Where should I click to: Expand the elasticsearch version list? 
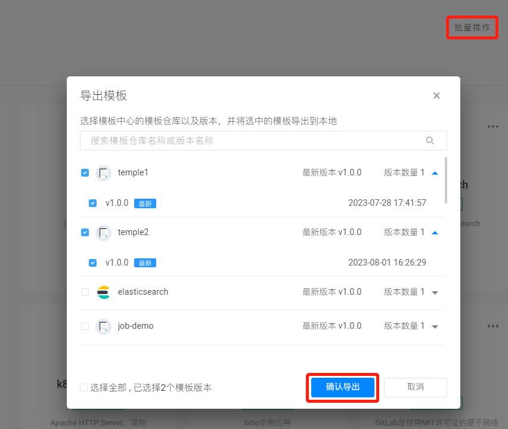click(435, 292)
